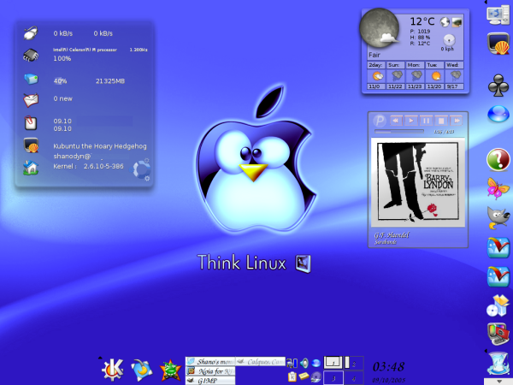Screen dimensions: 513x385
Task: Switch to virtual desktop 1 in pager
Action: [333, 363]
